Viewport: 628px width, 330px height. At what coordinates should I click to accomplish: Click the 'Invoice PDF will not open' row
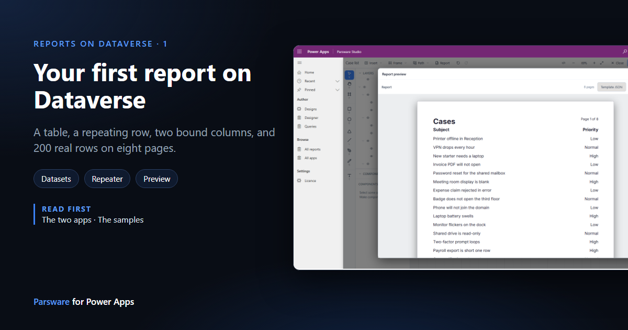tap(515, 164)
